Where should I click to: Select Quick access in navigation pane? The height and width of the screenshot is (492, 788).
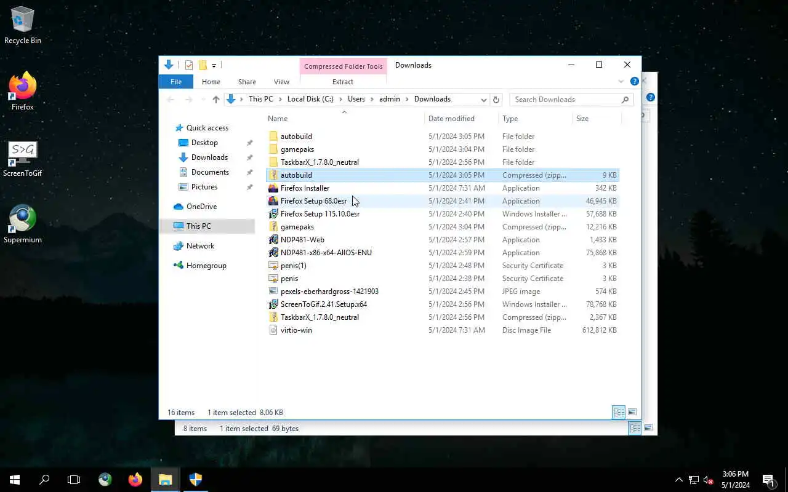pos(207,128)
